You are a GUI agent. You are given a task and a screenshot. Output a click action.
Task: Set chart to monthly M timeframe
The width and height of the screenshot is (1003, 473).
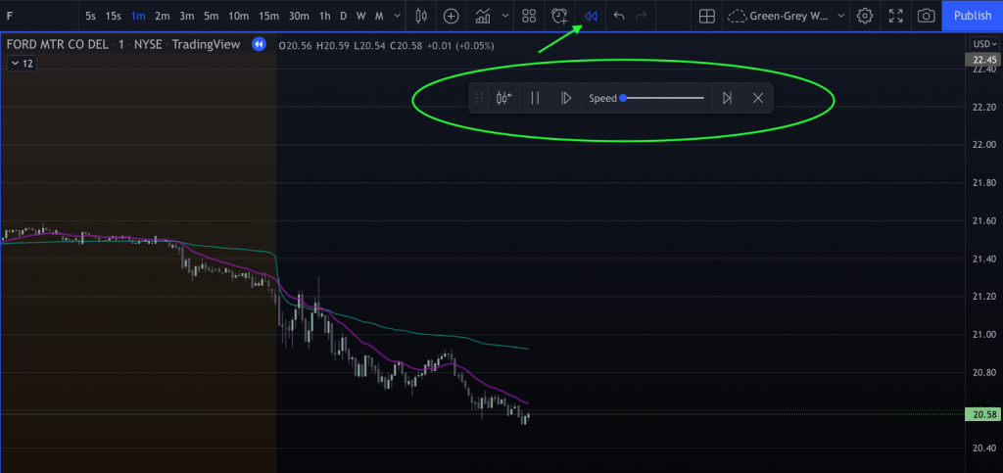click(379, 16)
